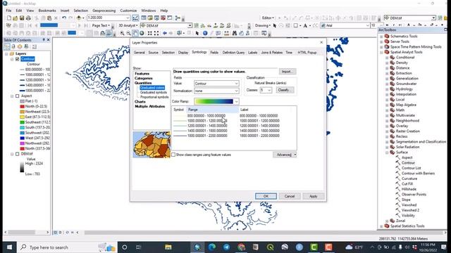Image resolution: width=451 pixels, height=253 pixels.
Task: Open the Geoprocessing menu
Action: coord(104,11)
